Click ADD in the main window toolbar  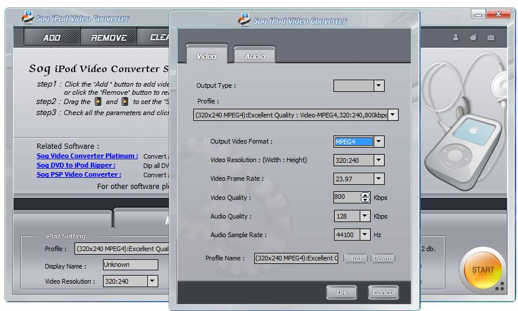(x=52, y=38)
